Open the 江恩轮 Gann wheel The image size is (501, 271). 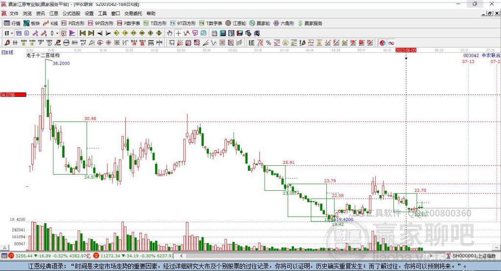coord(236,23)
